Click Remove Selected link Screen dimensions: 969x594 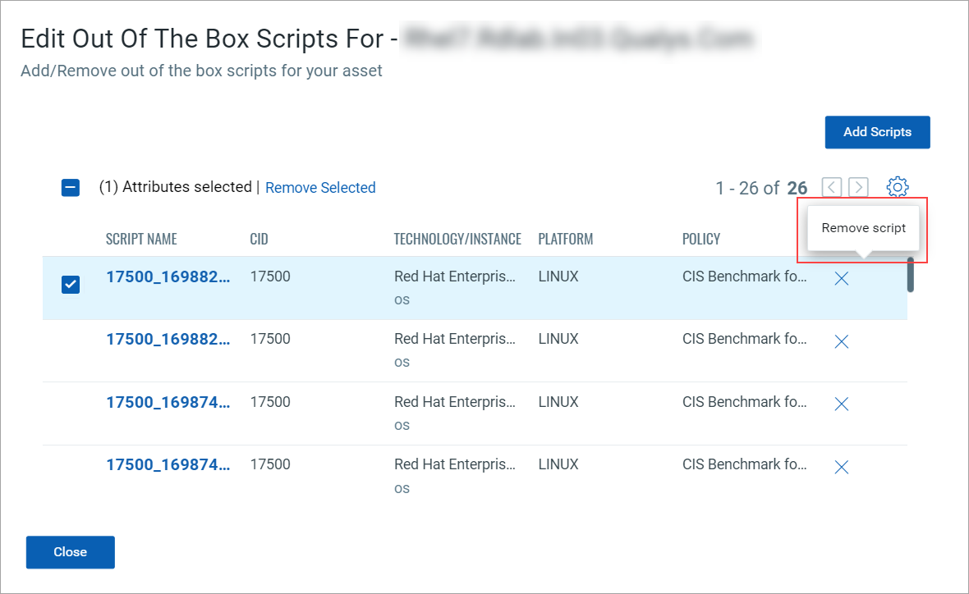tap(320, 188)
